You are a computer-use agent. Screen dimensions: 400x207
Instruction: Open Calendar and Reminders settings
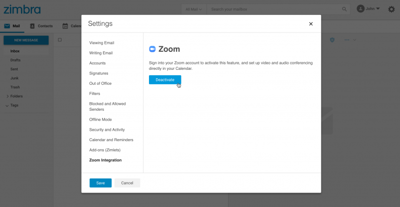(x=111, y=140)
